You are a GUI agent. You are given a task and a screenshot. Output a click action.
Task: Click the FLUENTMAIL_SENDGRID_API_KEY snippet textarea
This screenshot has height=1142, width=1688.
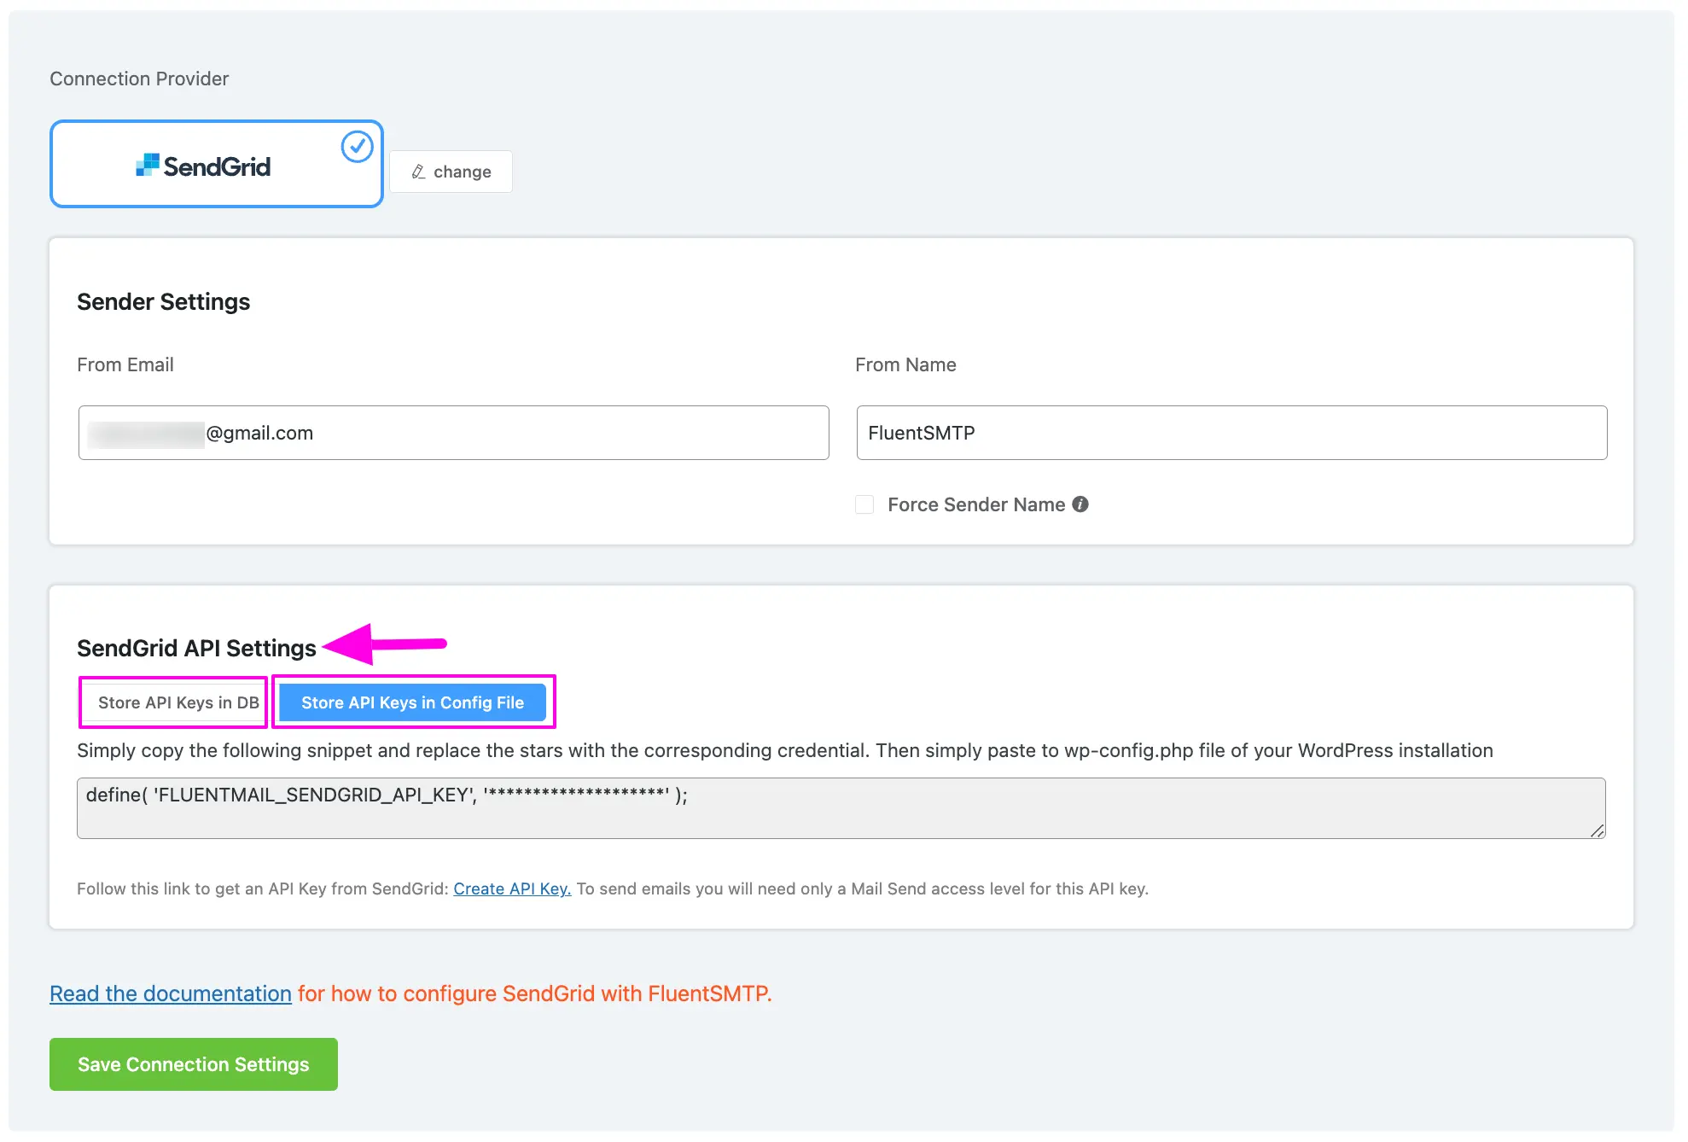pyautogui.click(x=841, y=807)
